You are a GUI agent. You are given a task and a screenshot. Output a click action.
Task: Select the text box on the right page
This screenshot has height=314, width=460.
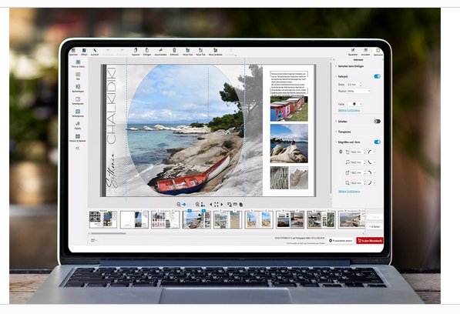pos(289,83)
